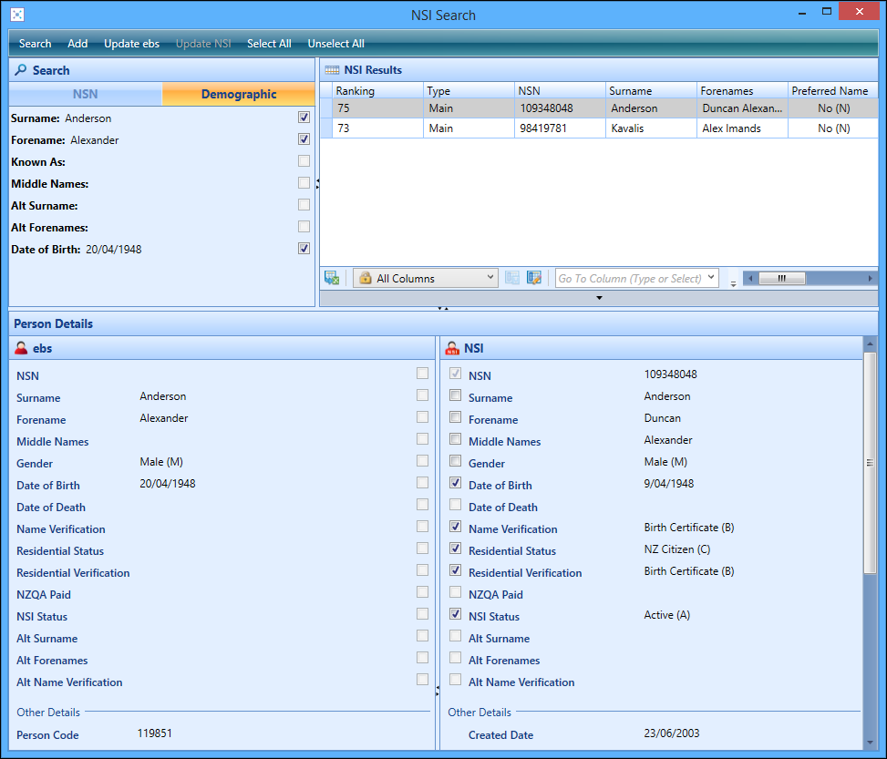Collapse splitter between ebs and NSI panels
This screenshot has width=887, height=759.
point(438,691)
